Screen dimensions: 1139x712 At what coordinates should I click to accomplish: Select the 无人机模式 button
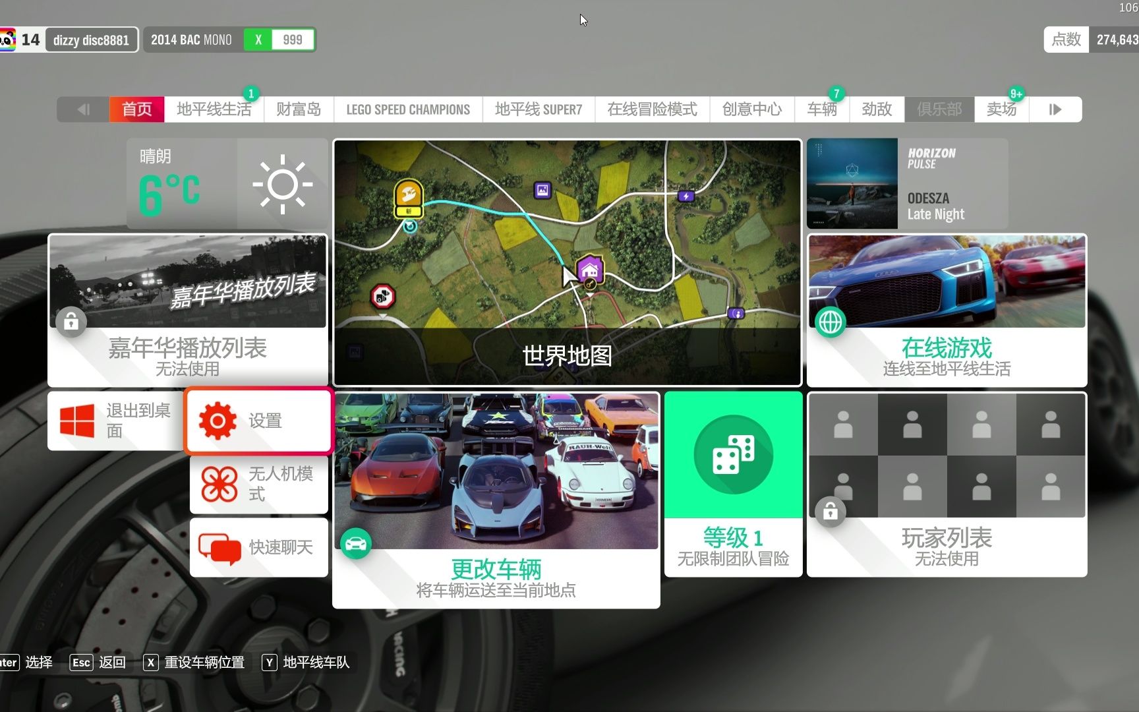(259, 485)
